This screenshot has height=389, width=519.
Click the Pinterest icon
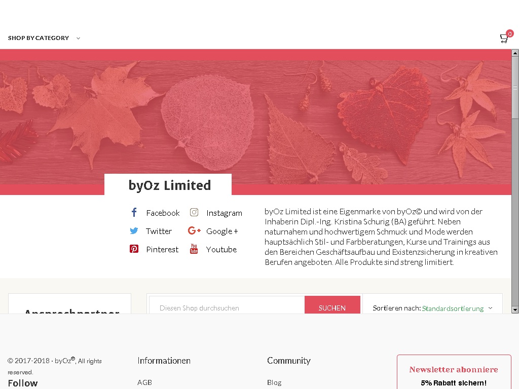[134, 249]
